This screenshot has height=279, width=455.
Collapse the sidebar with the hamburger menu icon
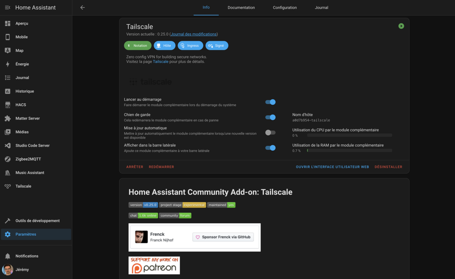pyautogui.click(x=8, y=8)
